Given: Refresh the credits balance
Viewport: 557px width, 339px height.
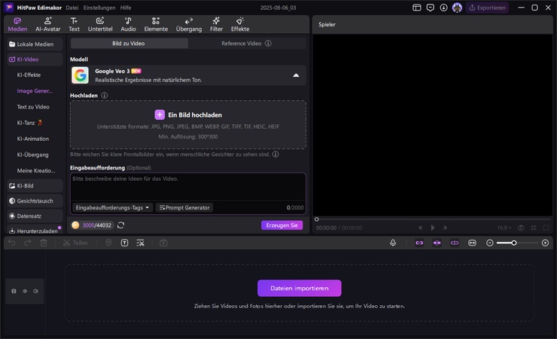Looking at the screenshot, I should [120, 225].
